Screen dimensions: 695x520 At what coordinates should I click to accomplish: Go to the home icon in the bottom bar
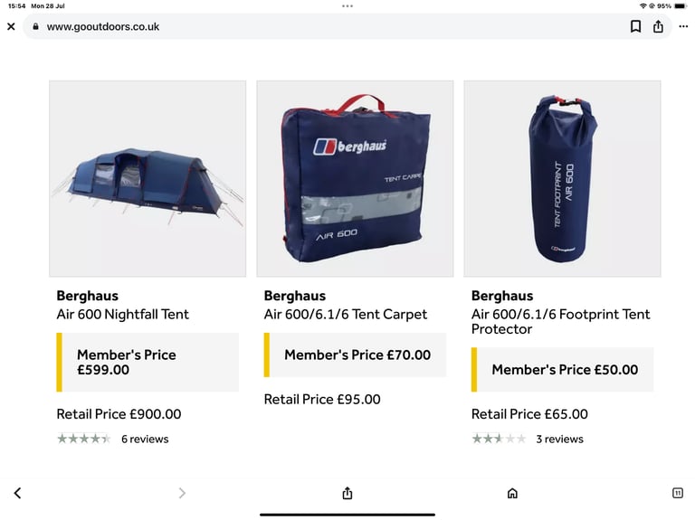512,493
